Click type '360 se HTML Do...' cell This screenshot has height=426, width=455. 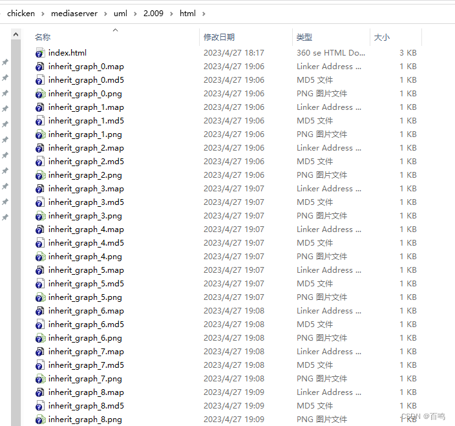tap(331, 53)
